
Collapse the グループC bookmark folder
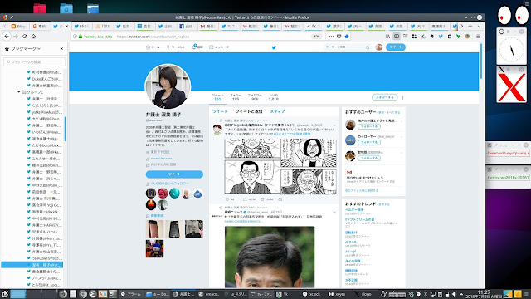pyautogui.click(x=18, y=92)
